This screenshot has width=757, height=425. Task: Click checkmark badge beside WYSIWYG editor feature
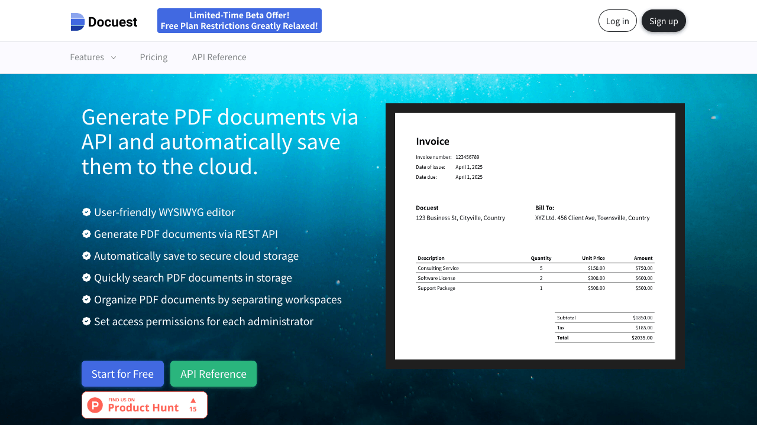86,212
